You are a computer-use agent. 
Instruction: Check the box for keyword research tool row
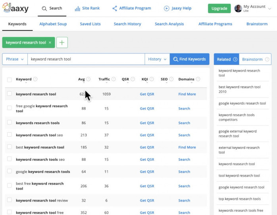[10, 93]
